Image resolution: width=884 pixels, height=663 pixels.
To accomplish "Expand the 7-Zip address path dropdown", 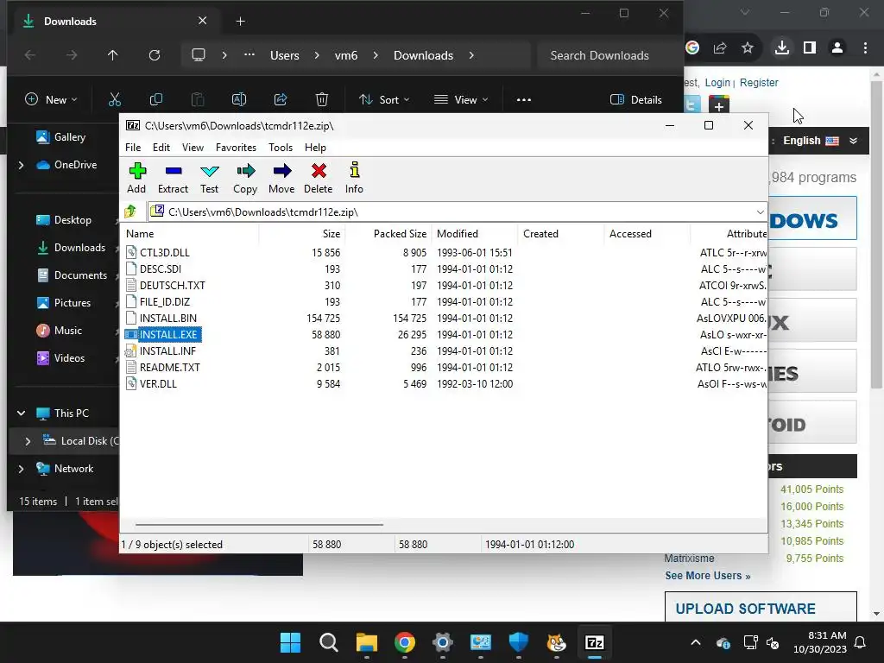I will (x=760, y=212).
